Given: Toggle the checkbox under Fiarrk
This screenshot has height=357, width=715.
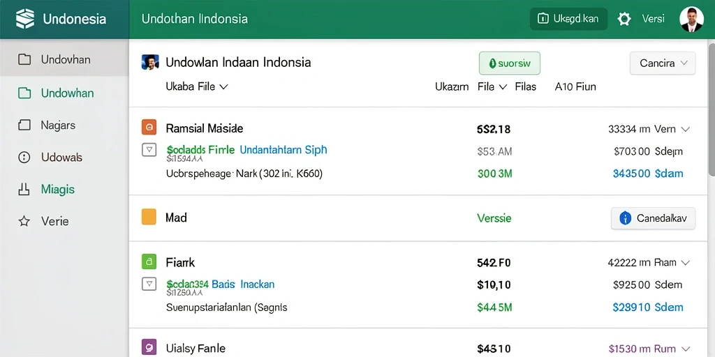Looking at the screenshot, I should pos(149,284).
